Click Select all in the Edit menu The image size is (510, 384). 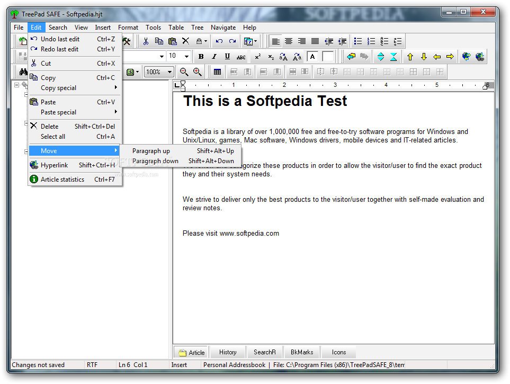point(75,137)
